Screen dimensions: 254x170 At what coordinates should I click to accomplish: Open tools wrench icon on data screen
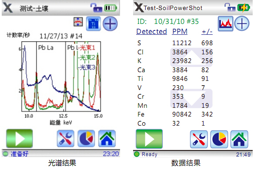[x=199, y=139]
